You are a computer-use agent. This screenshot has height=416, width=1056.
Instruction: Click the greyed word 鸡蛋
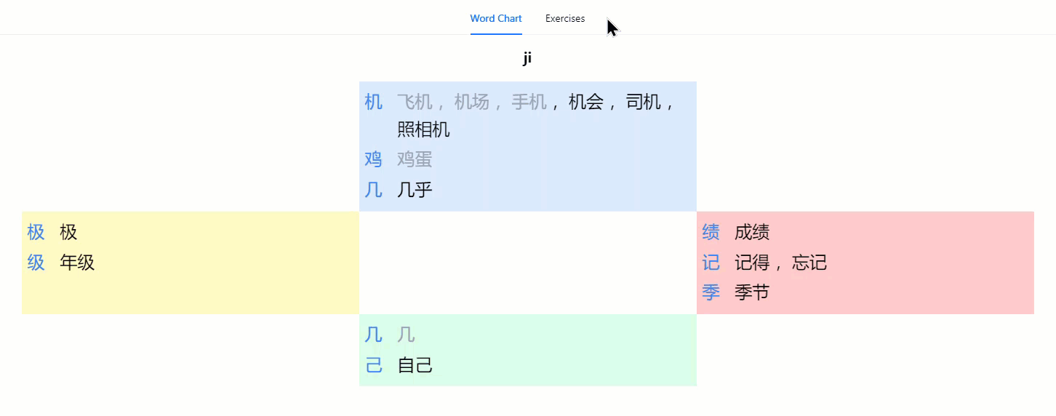415,159
